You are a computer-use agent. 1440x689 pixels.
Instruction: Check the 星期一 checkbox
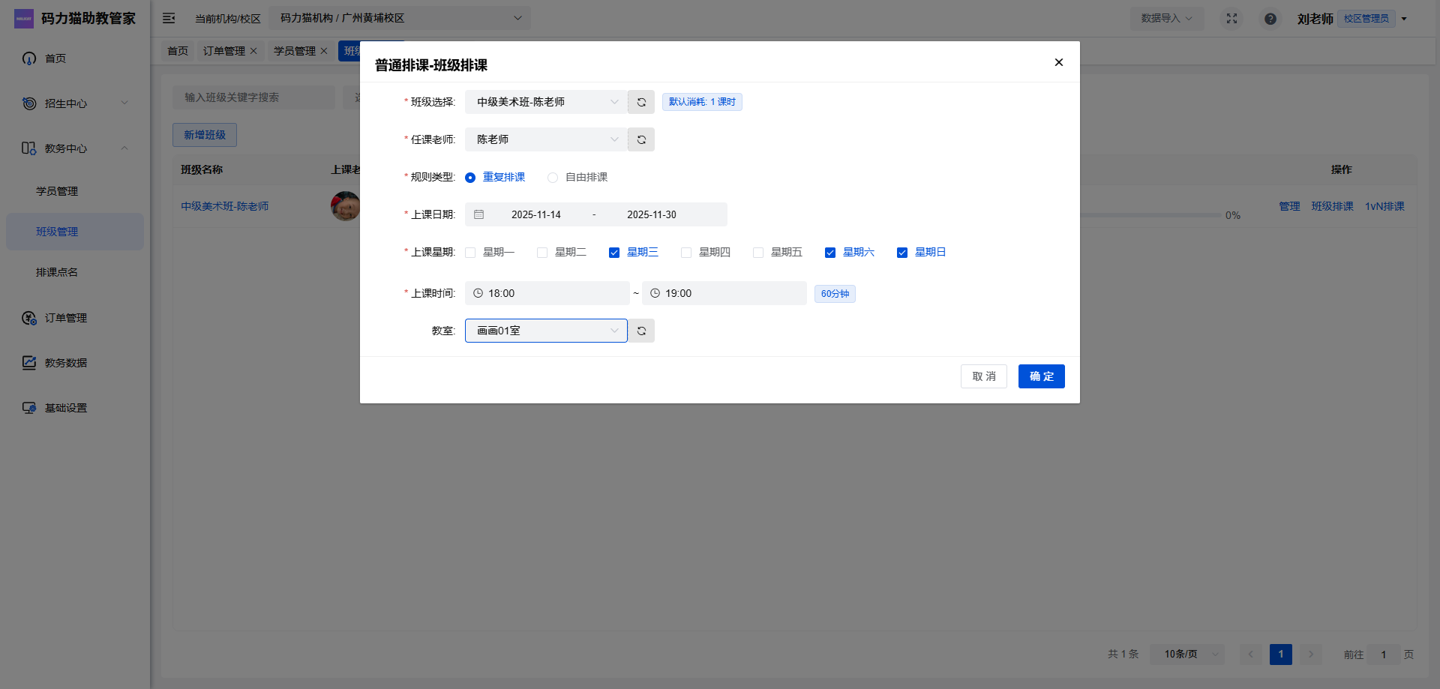click(470, 253)
